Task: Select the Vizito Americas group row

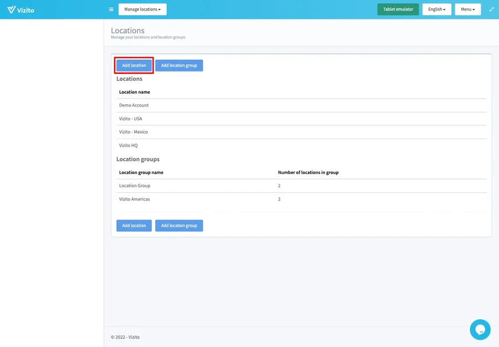Action: tap(135, 199)
